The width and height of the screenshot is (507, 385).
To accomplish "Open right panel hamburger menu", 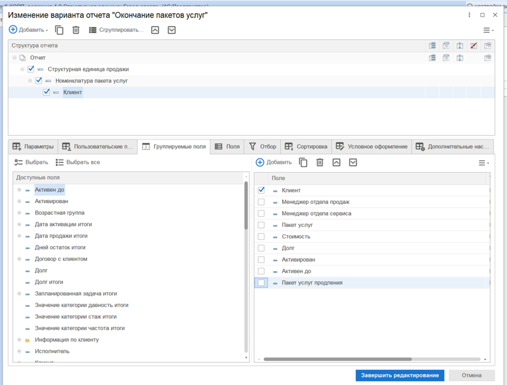I will (484, 163).
